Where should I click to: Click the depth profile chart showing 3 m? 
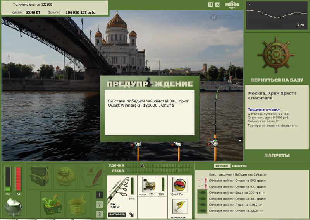coord(277,15)
